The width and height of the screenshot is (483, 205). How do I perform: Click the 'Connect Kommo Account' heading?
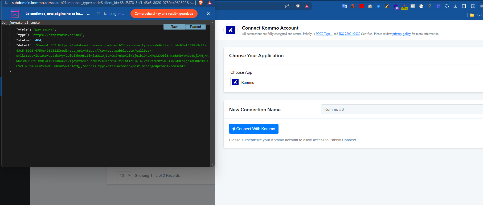pyautogui.click(x=270, y=28)
